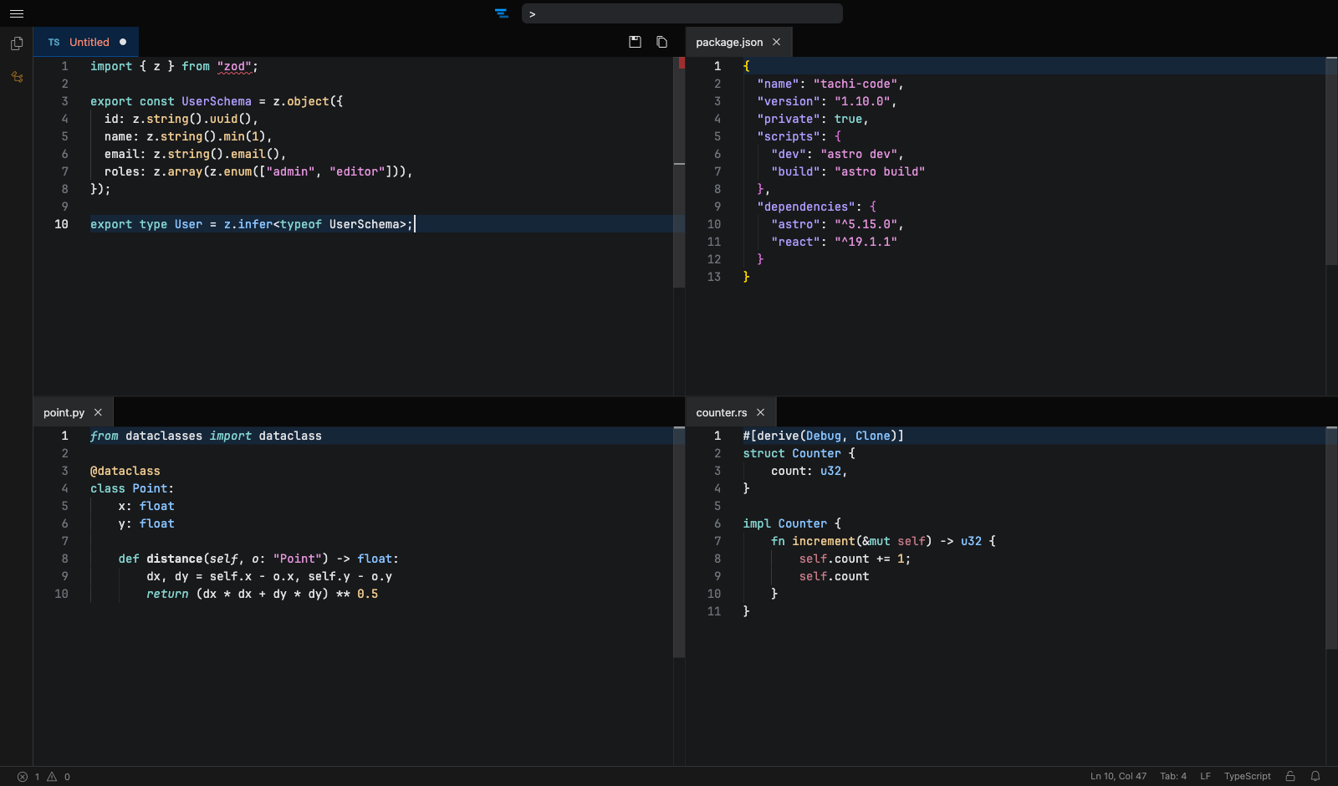Change line ending via LF
The width and height of the screenshot is (1338, 786).
(1205, 777)
